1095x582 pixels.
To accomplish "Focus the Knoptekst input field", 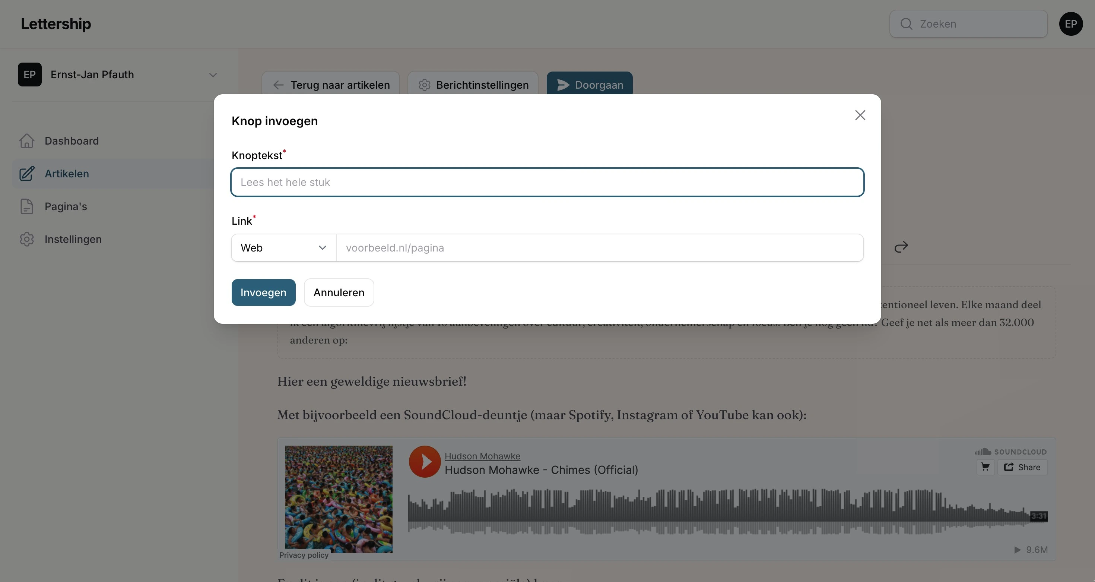I will click(x=547, y=182).
